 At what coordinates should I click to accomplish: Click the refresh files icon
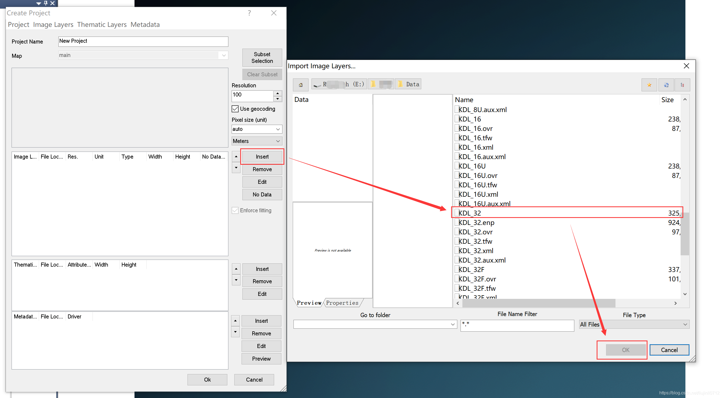coord(666,85)
